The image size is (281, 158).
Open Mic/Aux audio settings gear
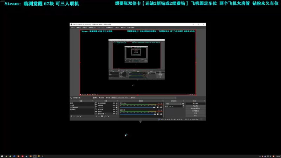point(161,107)
